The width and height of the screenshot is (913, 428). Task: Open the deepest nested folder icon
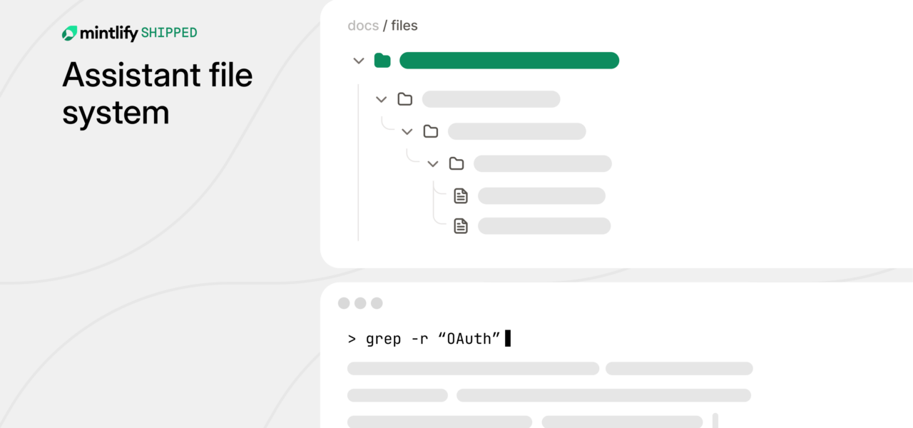[x=456, y=163]
